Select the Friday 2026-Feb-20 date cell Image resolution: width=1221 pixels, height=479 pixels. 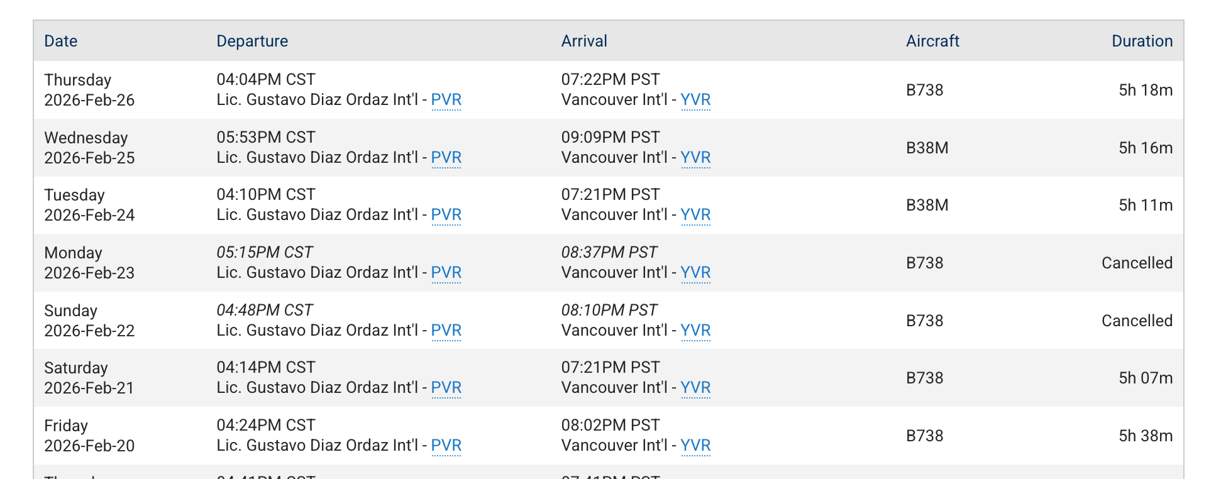[x=89, y=436]
